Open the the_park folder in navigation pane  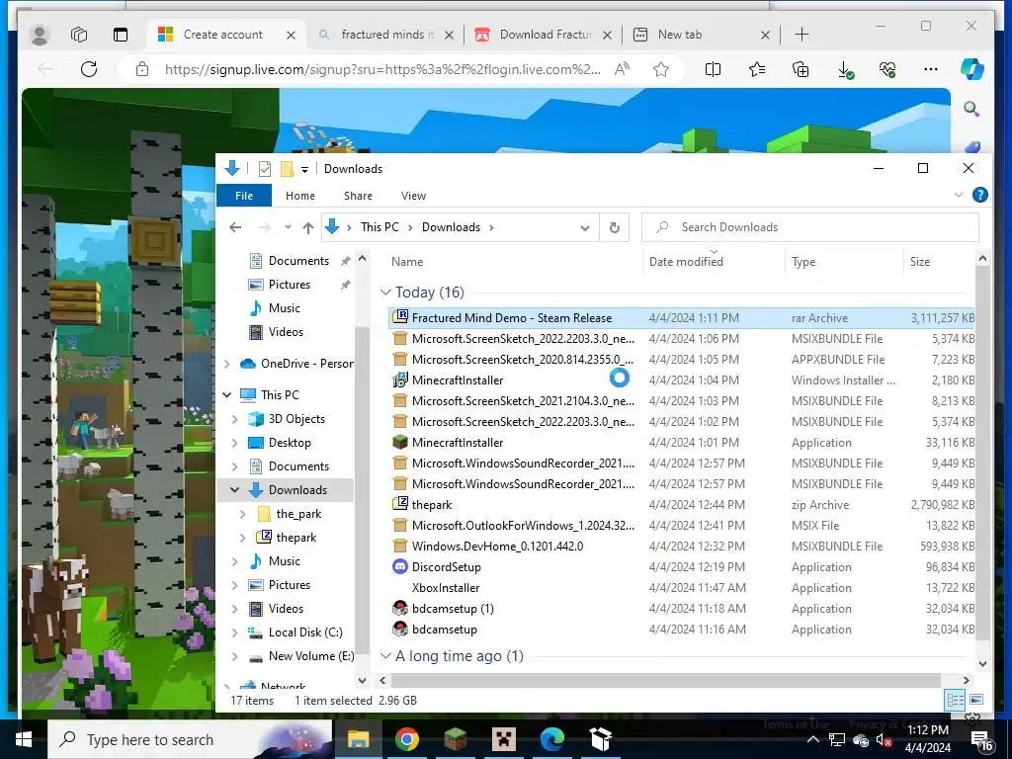tap(298, 514)
